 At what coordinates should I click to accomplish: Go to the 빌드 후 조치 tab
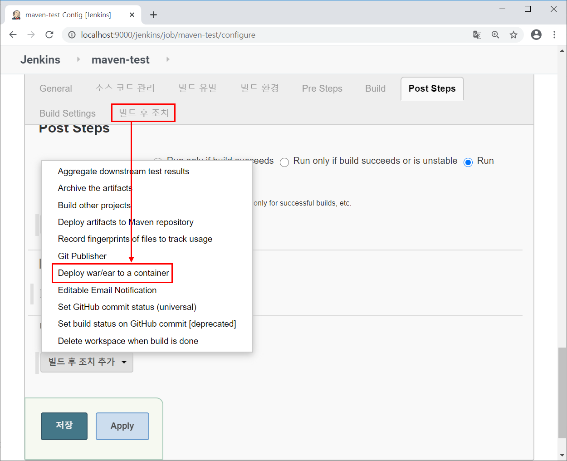click(144, 113)
